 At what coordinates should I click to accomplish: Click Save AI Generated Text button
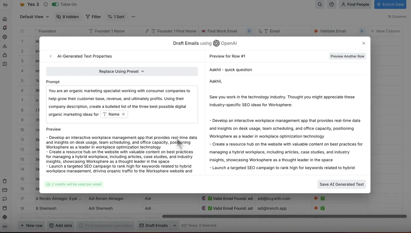click(x=341, y=184)
